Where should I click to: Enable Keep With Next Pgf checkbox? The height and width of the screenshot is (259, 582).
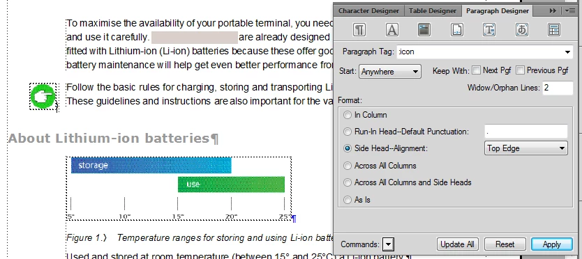476,70
